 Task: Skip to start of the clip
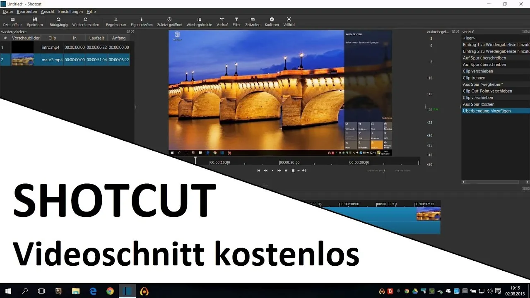pos(259,171)
